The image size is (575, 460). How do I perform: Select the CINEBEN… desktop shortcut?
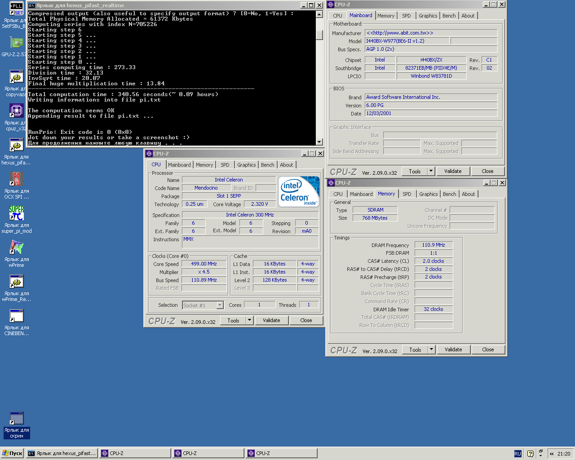[x=17, y=315]
